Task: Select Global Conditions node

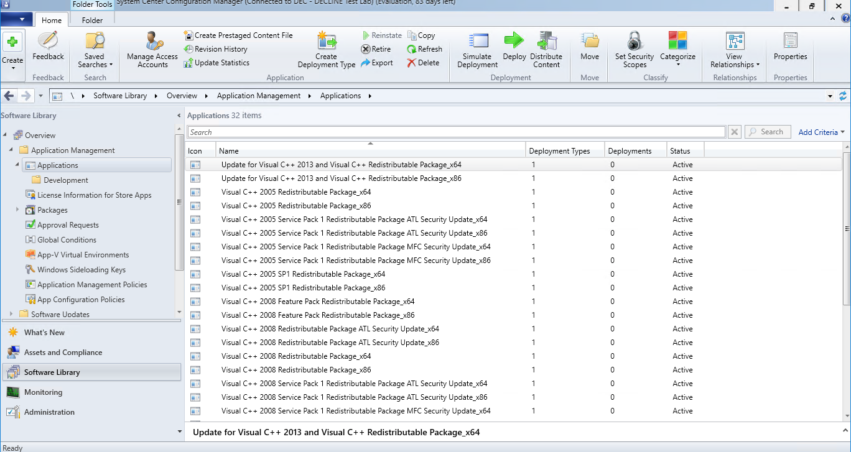Action: 60,240
